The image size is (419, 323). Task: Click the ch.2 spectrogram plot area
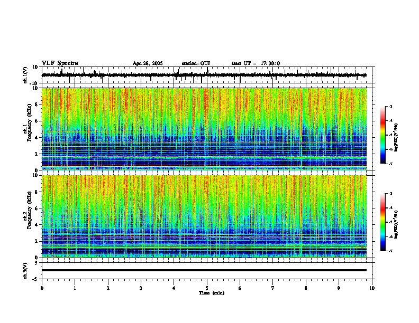[x=204, y=216]
